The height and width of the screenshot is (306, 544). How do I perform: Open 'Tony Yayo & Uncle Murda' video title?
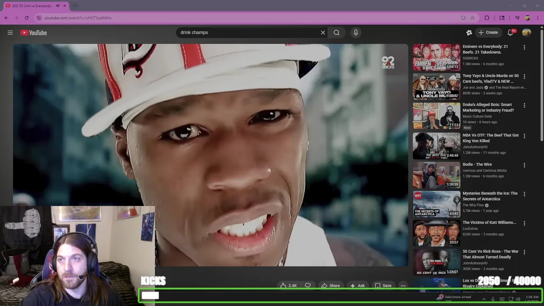coord(490,79)
